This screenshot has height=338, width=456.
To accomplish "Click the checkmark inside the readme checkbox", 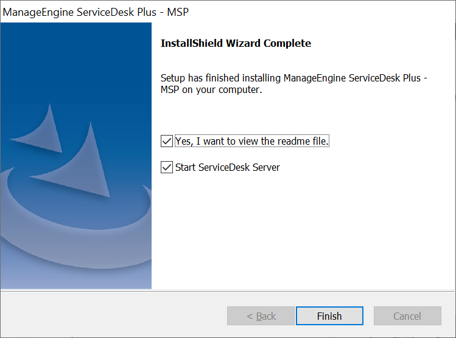I will [x=167, y=141].
